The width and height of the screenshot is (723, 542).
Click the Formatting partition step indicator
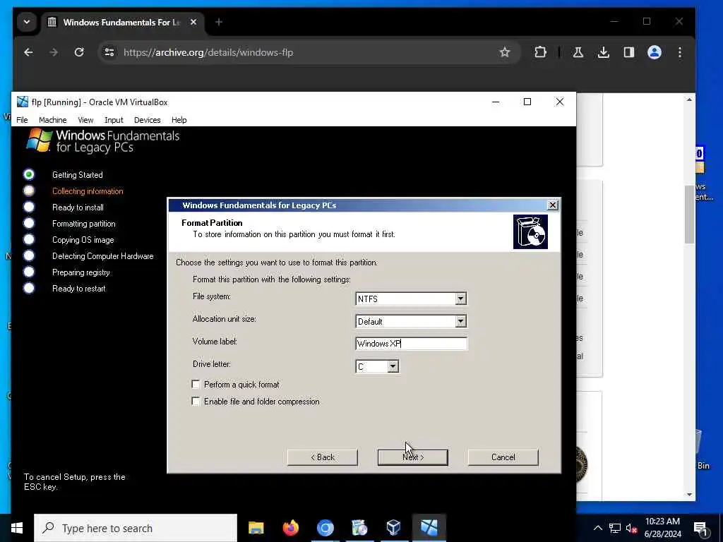(29, 224)
